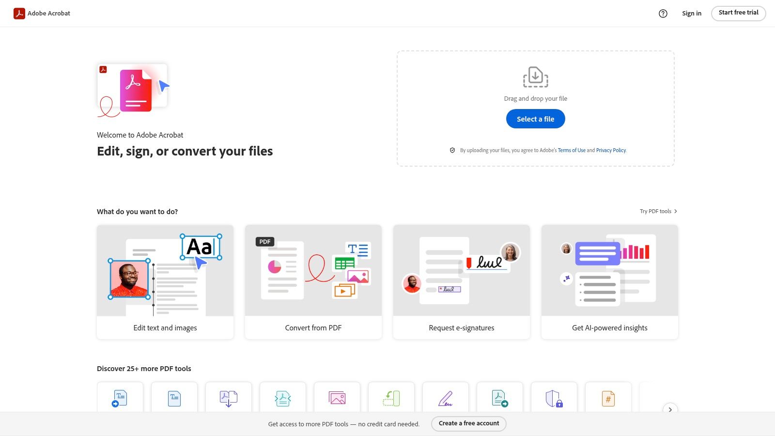Screen dimensions: 775x436
Task: Open the green PDF export arrow tool icon
Action: click(500, 398)
